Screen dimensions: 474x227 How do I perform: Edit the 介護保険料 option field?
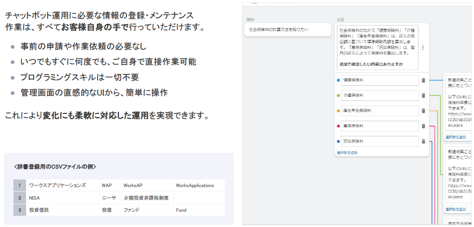click(x=379, y=96)
